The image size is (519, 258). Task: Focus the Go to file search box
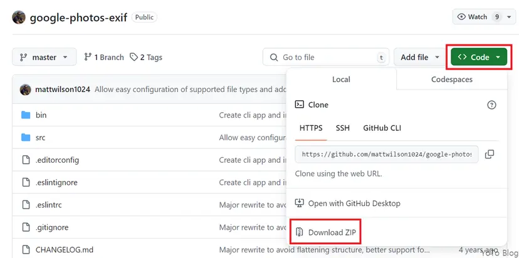[x=326, y=57]
